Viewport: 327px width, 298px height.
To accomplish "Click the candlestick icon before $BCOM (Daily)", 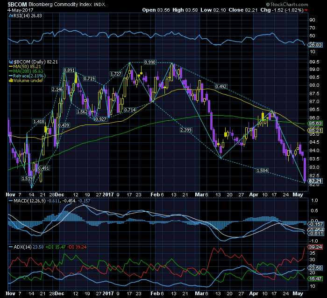I will (x=11, y=62).
